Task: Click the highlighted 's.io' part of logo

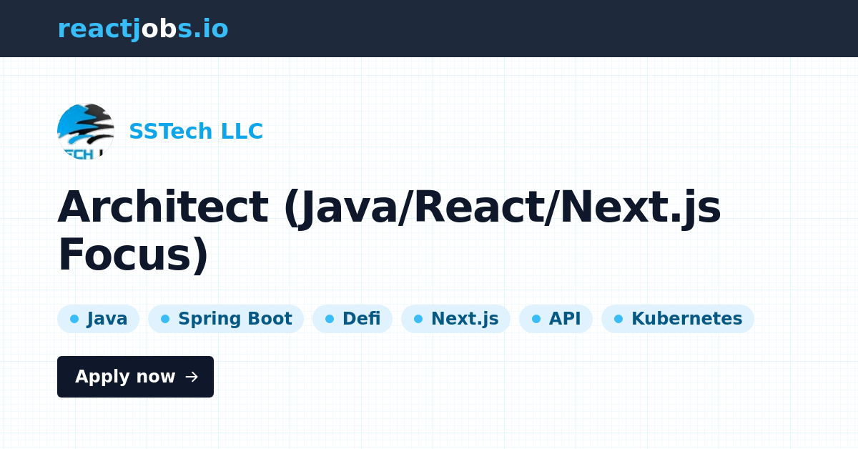Action: [202, 29]
